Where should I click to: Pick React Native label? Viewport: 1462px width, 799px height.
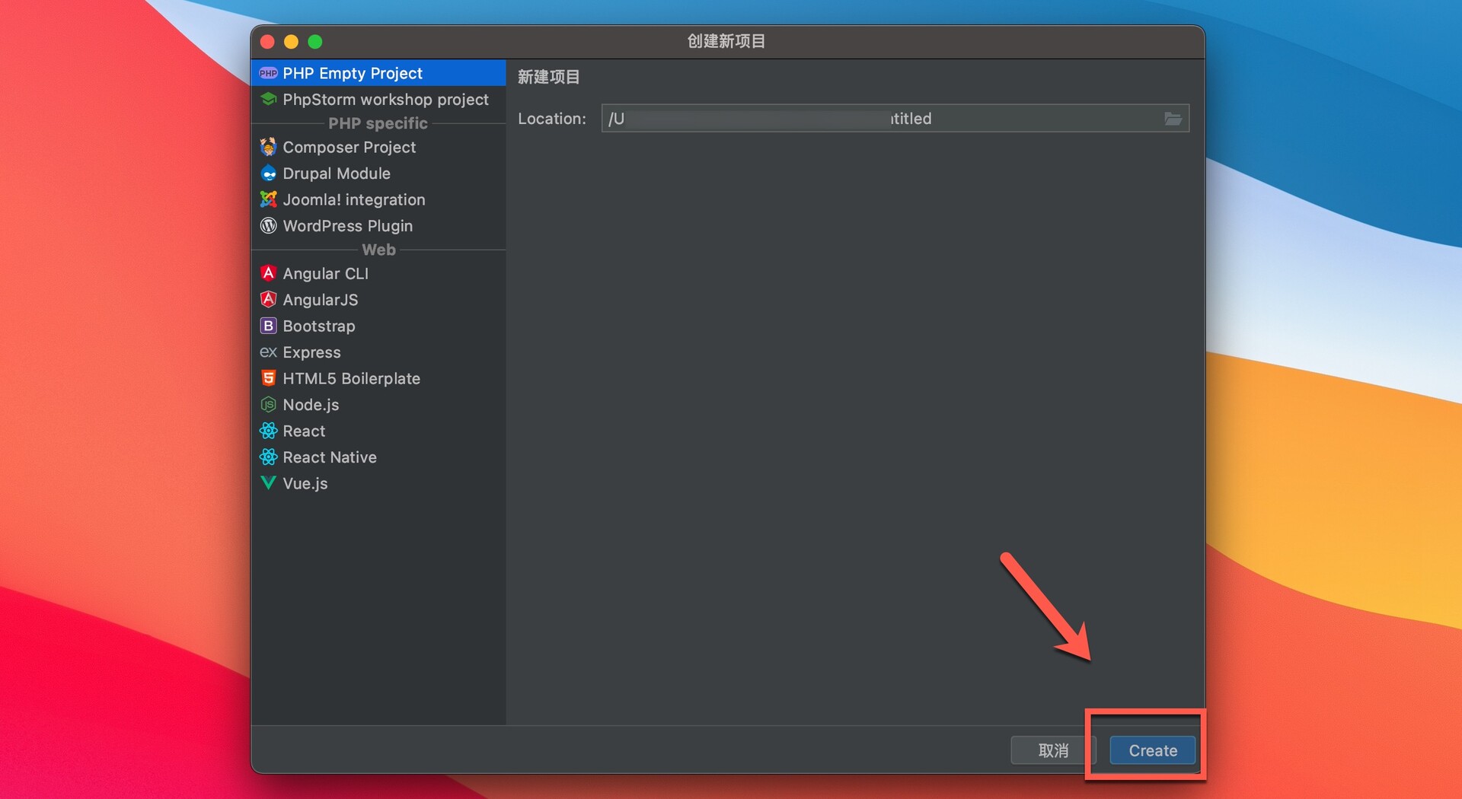click(330, 457)
